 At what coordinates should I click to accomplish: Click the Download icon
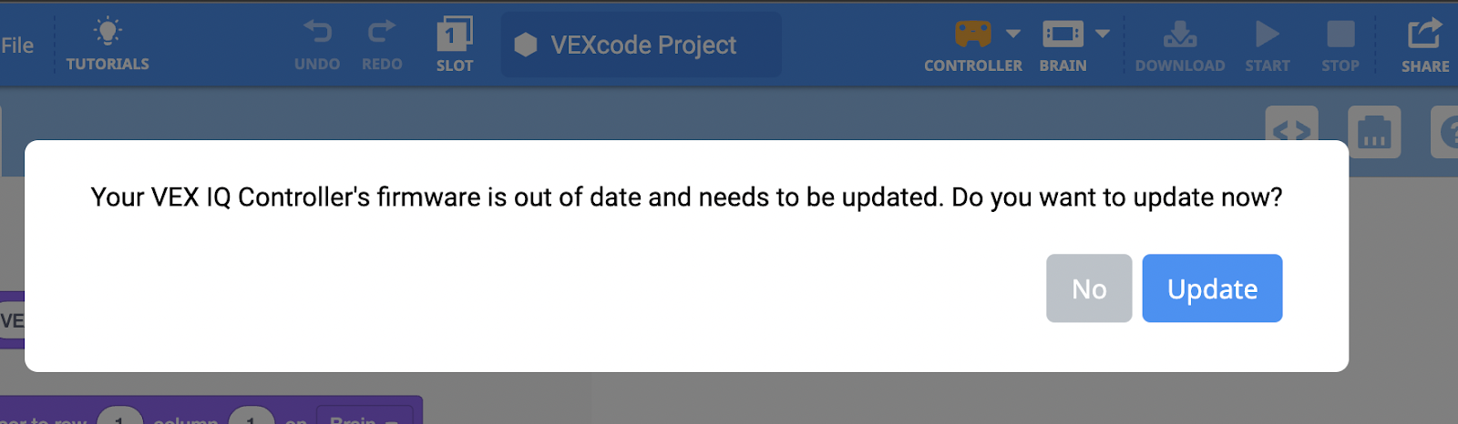tap(1180, 35)
